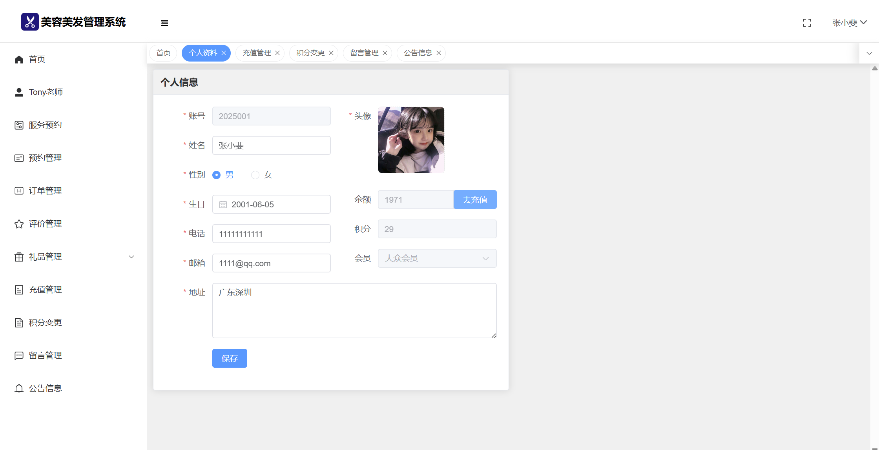This screenshot has height=450, width=879.
Task: Expand the tabs overflow dropdown arrow
Action: (x=869, y=53)
